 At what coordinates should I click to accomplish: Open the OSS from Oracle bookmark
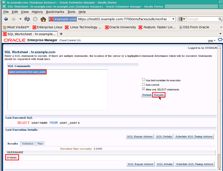click(194, 27)
